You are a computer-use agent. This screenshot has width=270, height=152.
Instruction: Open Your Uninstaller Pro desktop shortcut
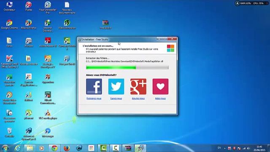(x=48, y=8)
